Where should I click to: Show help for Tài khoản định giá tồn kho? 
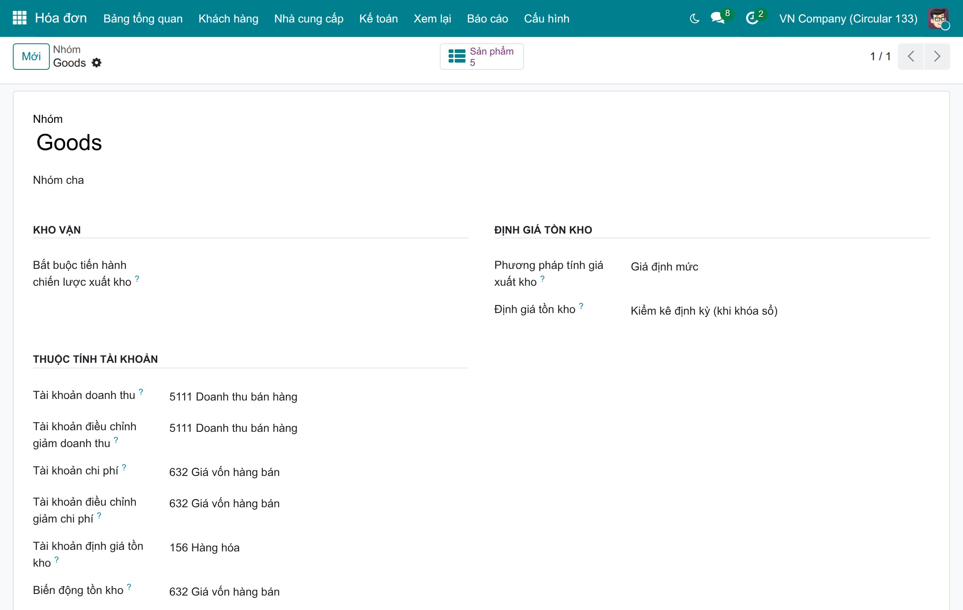57,559
